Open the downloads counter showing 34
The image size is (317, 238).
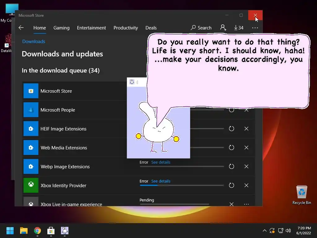(239, 28)
